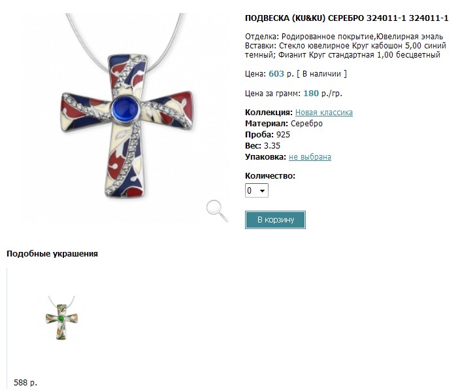Screen dimensions: 460x390
Task: Click the Коллекция label
Action: [x=269, y=113]
